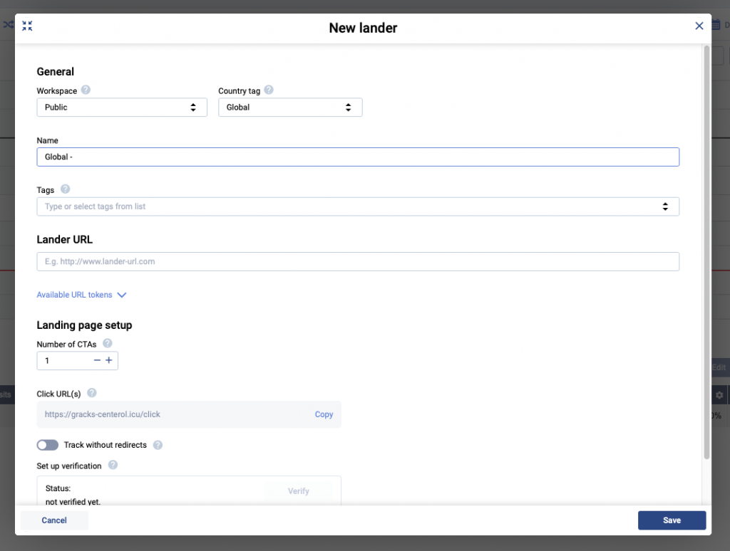Open the Tags help tooltip icon
This screenshot has width=730, height=551.
coord(65,189)
